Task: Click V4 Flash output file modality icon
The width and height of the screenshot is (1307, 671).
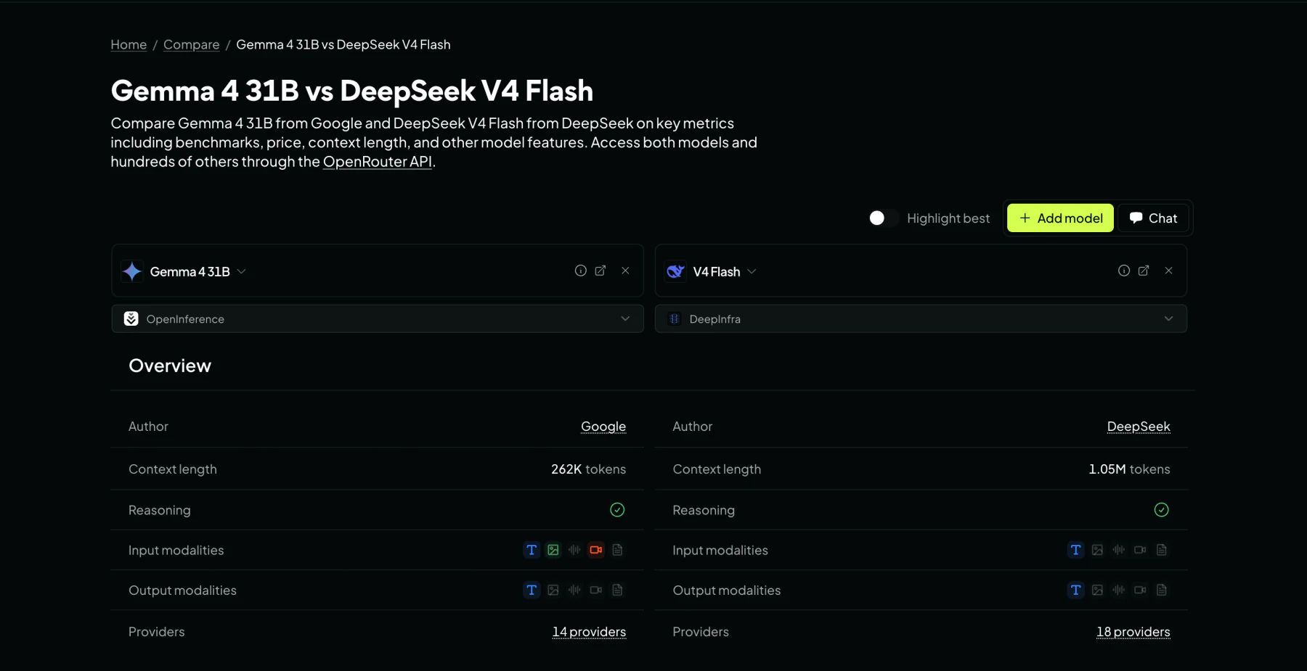Action: tap(1162, 590)
